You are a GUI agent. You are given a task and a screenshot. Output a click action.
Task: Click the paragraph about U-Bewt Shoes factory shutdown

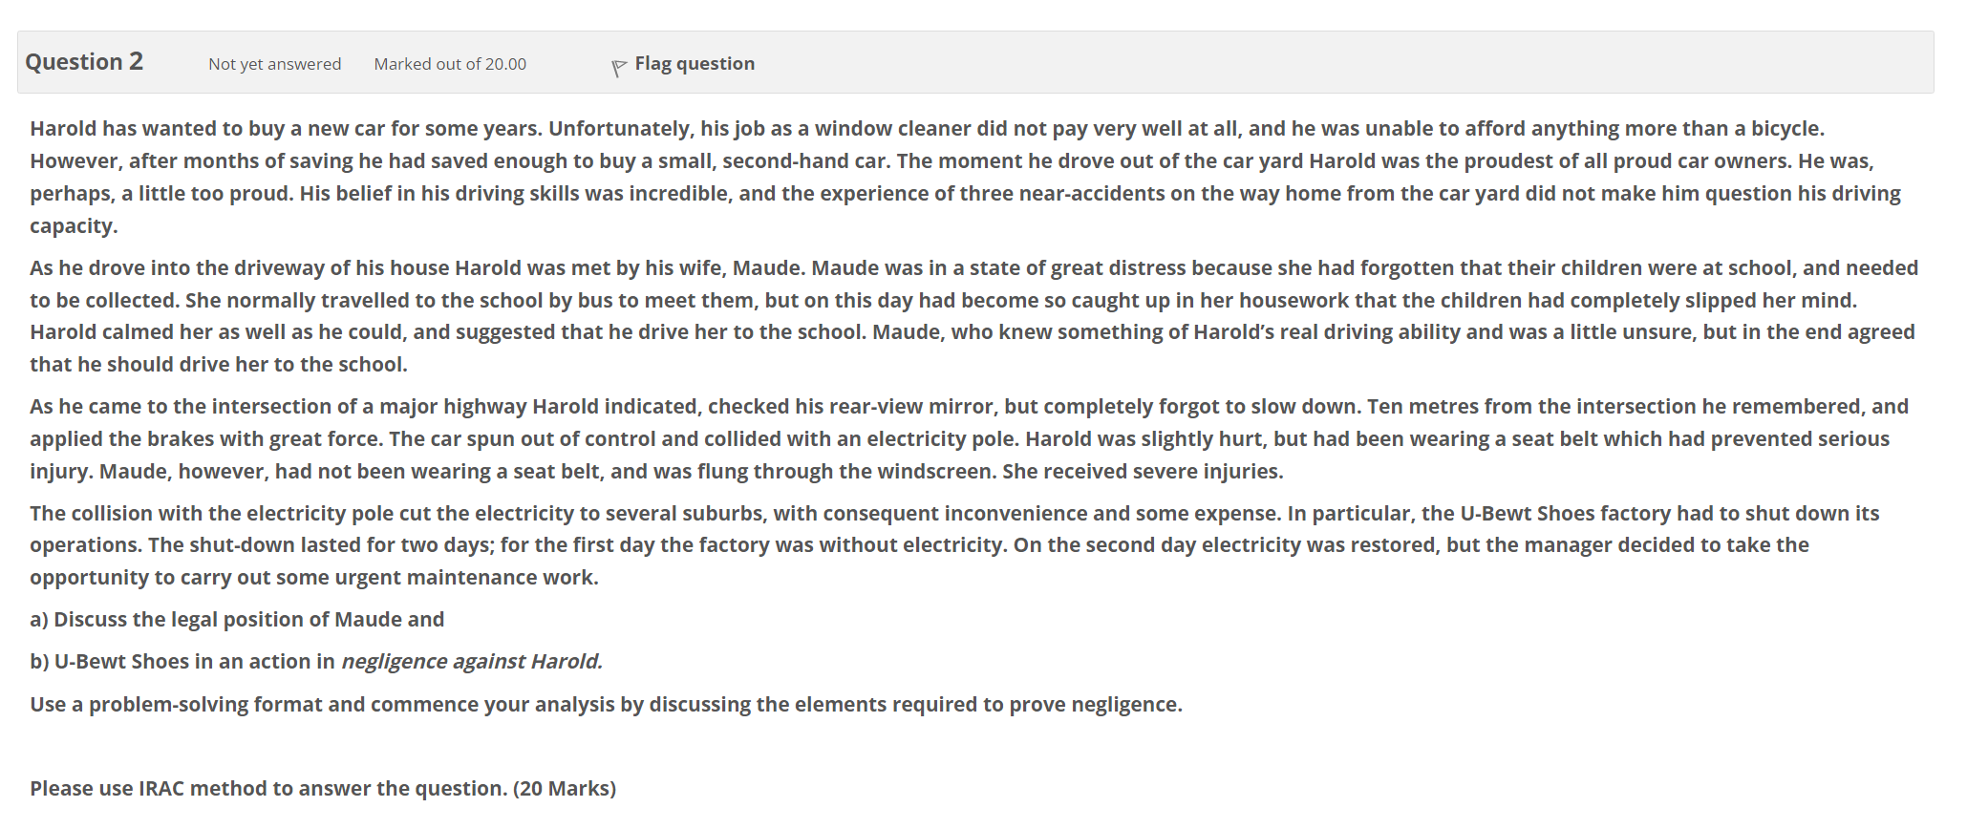pos(955,544)
